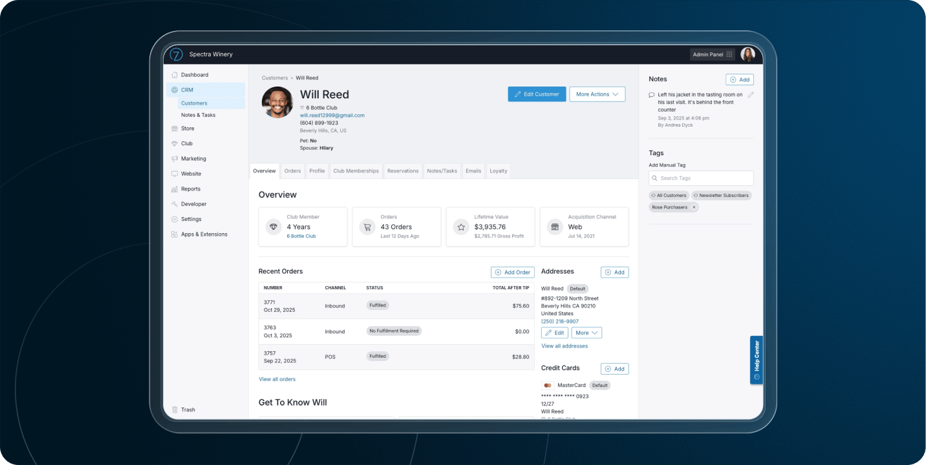Click the MasterCard logo icon
Screen dimensions: 926x465
coord(548,385)
